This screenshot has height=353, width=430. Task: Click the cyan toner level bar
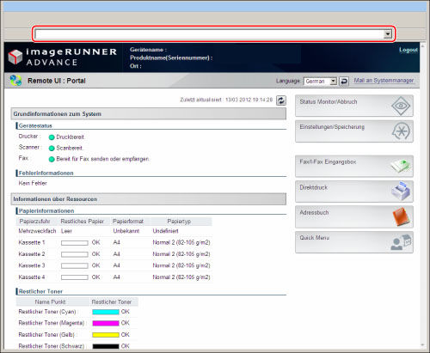click(106, 312)
